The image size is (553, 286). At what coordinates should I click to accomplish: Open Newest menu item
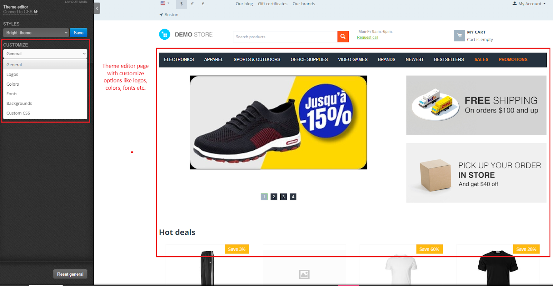414,60
